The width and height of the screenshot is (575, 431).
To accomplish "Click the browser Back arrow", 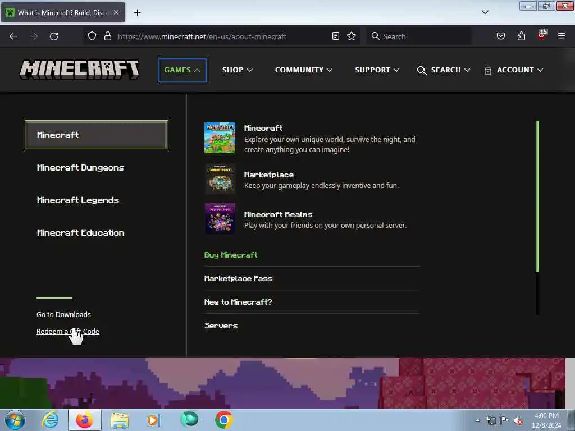I will (x=13, y=36).
